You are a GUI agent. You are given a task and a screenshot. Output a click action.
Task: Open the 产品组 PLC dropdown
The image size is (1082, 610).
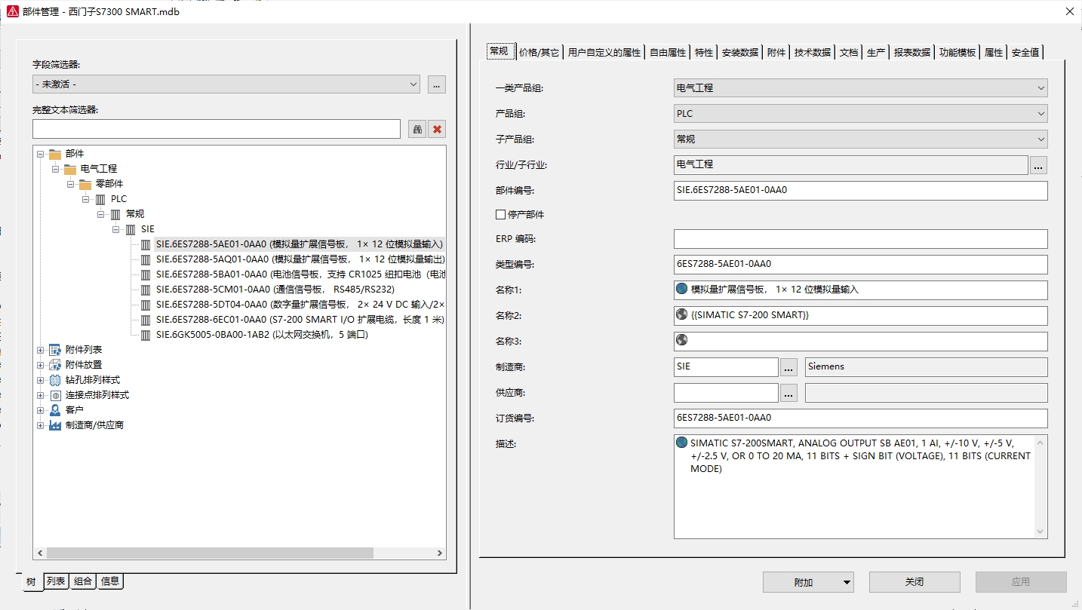click(x=860, y=114)
